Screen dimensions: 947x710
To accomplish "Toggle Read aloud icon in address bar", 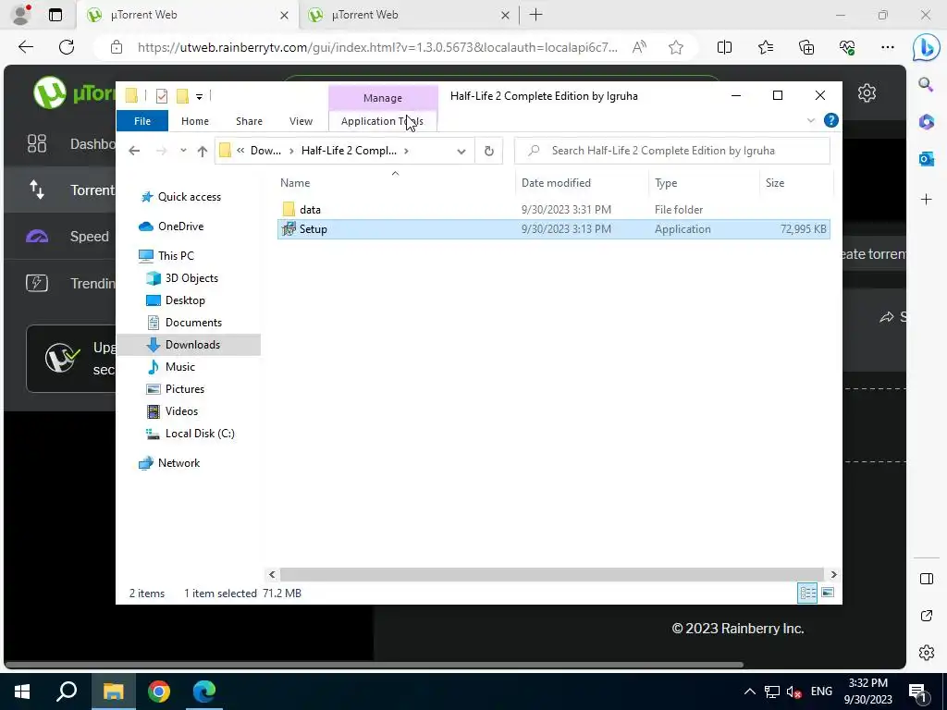I will [x=639, y=47].
